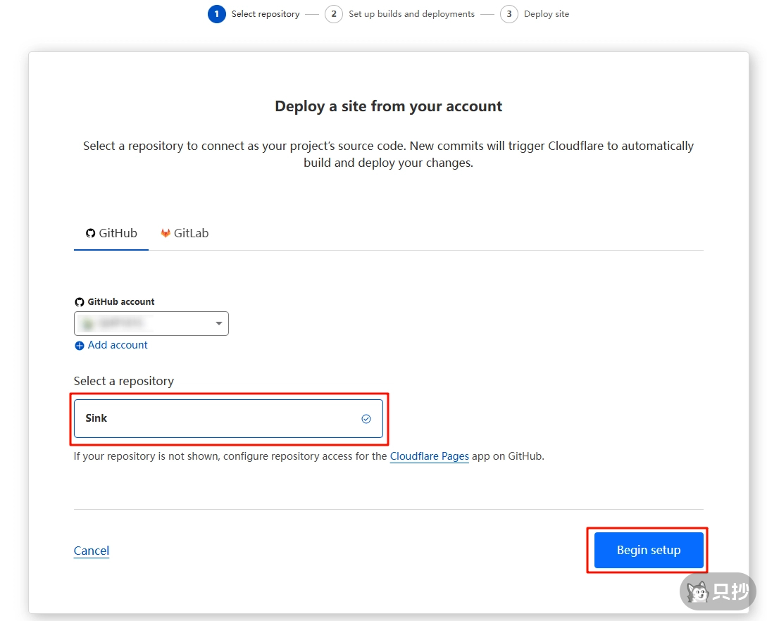
Task: Click the "Set up builds and deployments" step label
Action: pyautogui.click(x=411, y=14)
